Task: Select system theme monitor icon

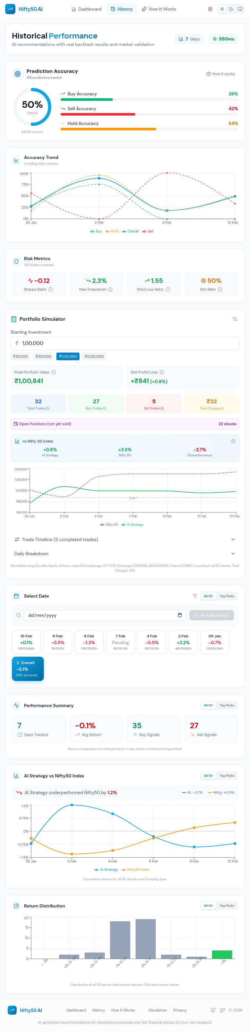Action: click(240, 9)
